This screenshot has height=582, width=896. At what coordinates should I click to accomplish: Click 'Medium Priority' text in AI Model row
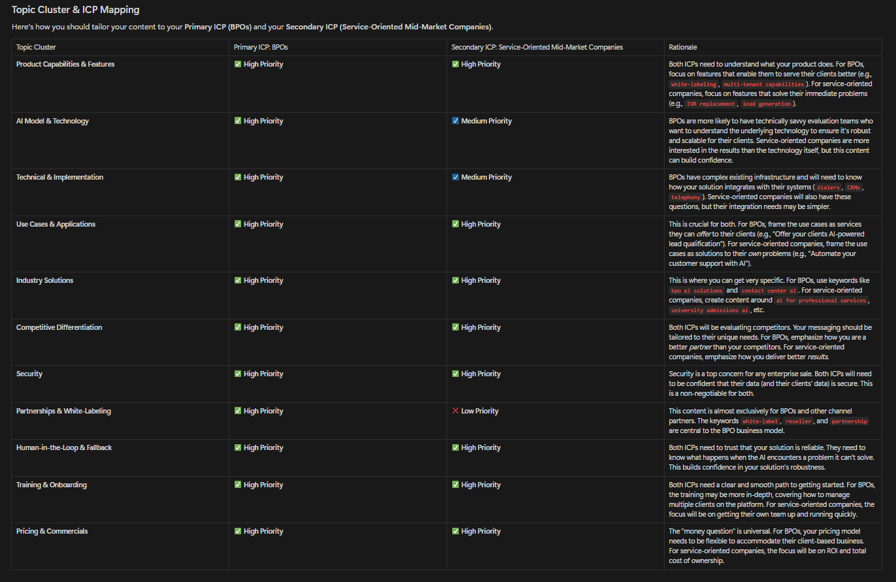coord(486,121)
